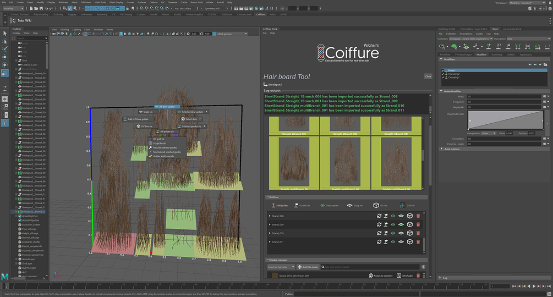Click All desc update in marking menu
Image resolution: width=553 pixels, height=297 pixels.
click(x=167, y=106)
